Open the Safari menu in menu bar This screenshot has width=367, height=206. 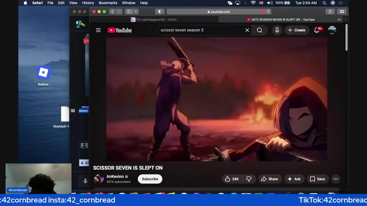[37, 3]
